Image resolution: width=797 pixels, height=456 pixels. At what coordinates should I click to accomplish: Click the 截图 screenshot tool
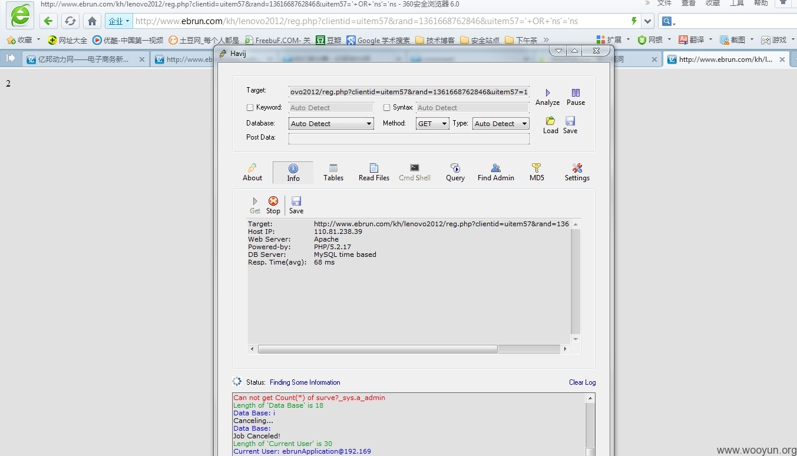(733, 39)
